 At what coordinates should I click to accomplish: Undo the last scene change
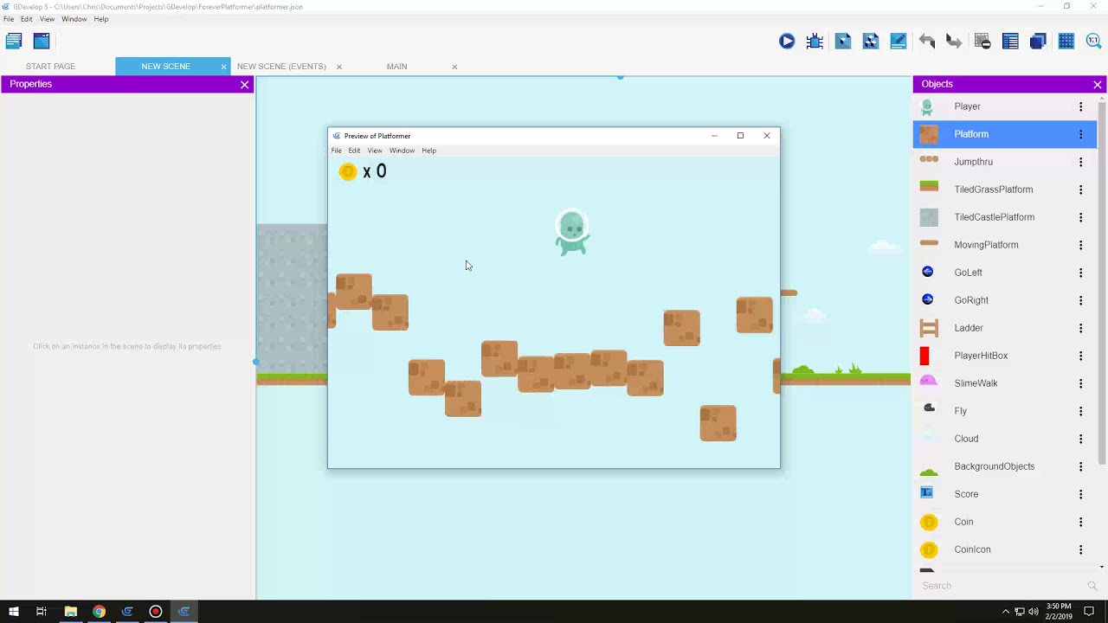tap(927, 41)
